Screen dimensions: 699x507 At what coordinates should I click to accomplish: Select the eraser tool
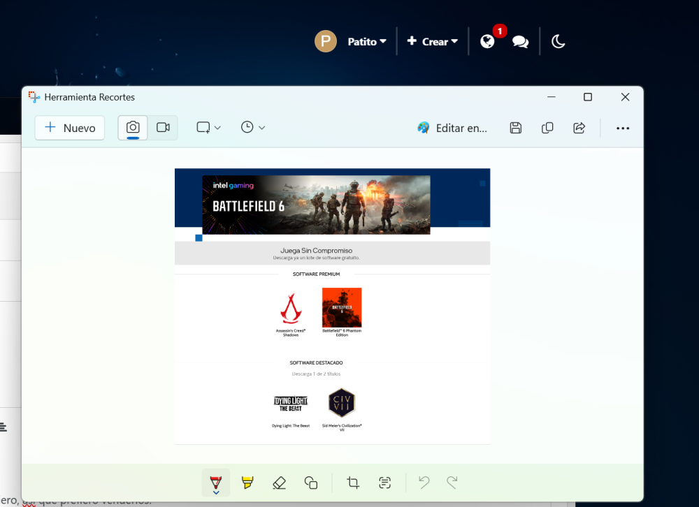point(279,483)
